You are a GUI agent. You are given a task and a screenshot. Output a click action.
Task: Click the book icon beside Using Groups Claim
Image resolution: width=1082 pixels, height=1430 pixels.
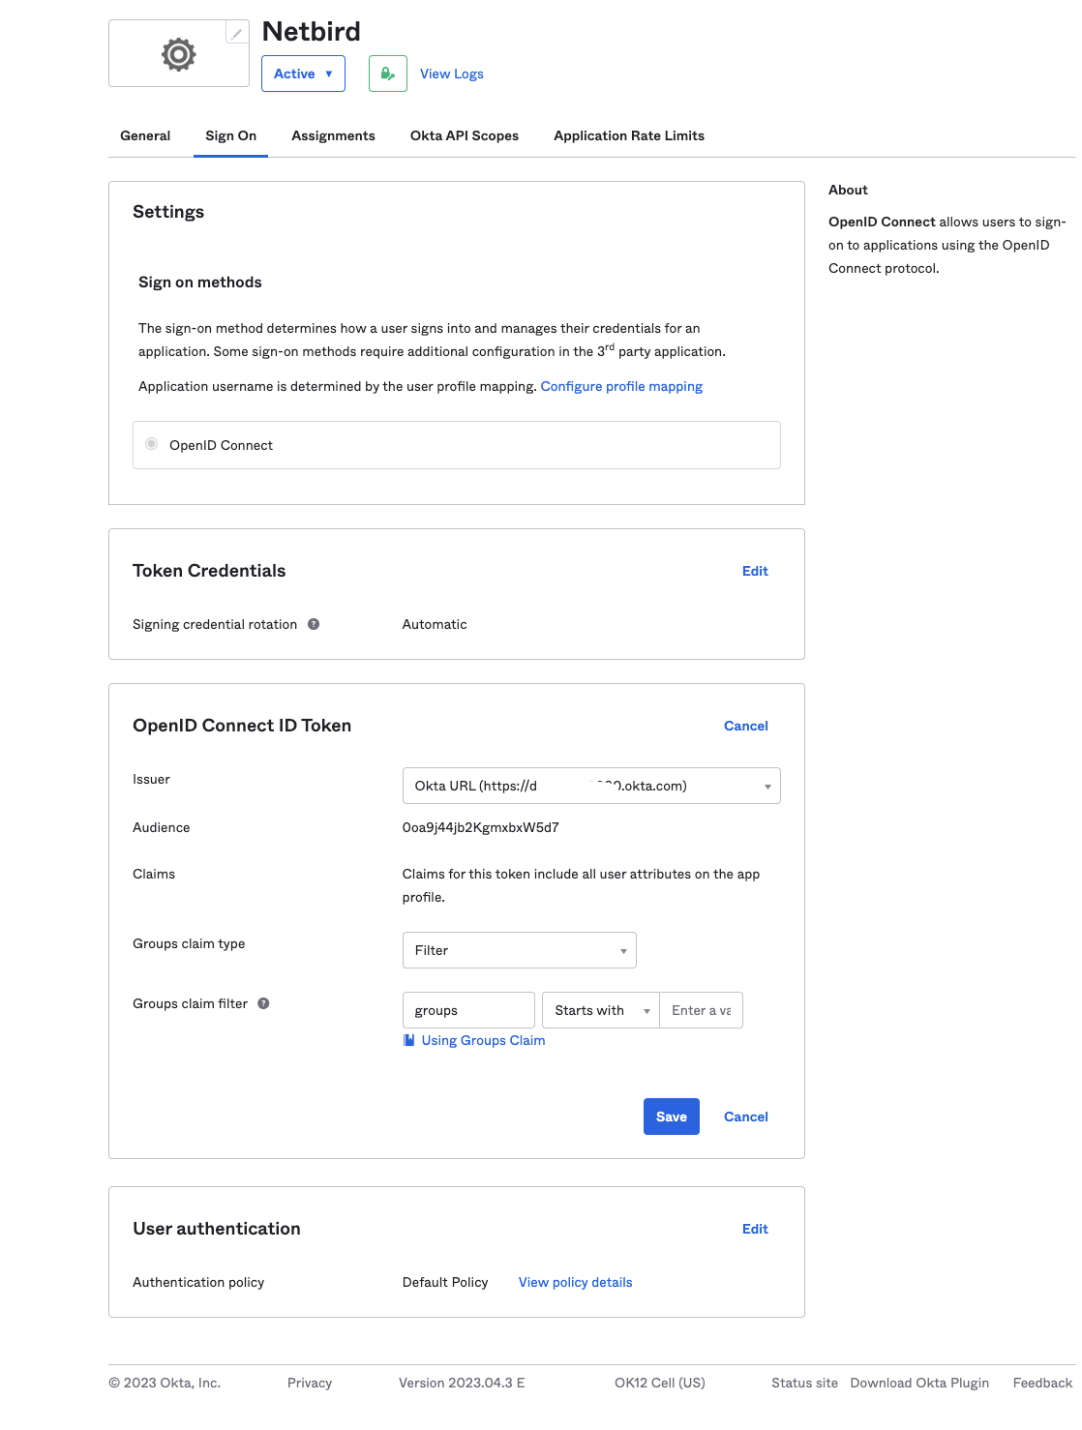click(409, 1040)
